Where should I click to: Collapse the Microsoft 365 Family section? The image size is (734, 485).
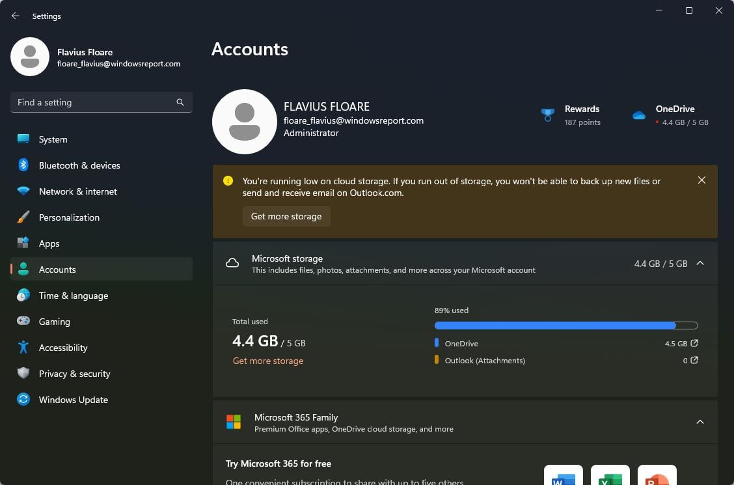click(x=700, y=422)
